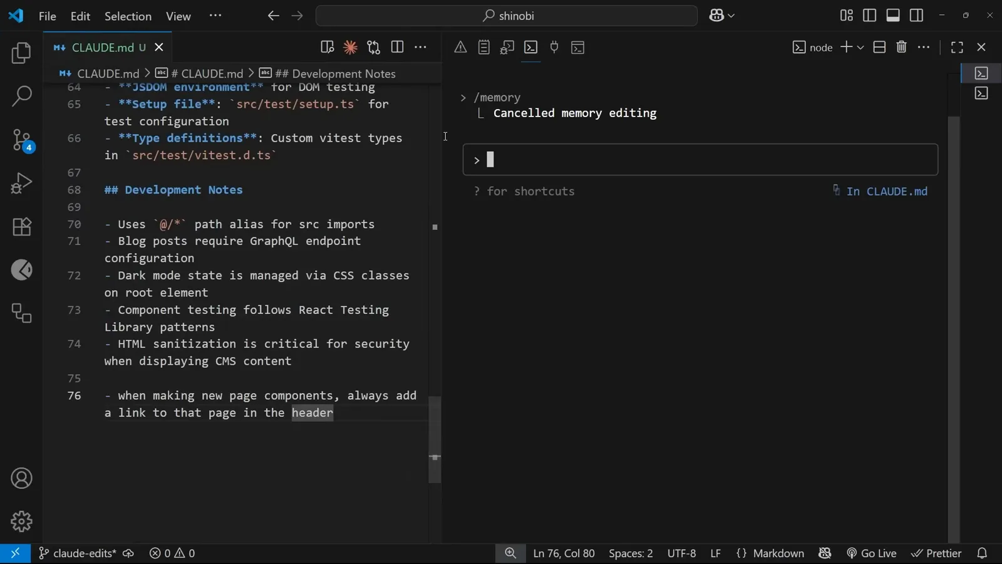Select the CLAUDE.md editor tab
This screenshot has width=1002, height=564.
pos(108,47)
